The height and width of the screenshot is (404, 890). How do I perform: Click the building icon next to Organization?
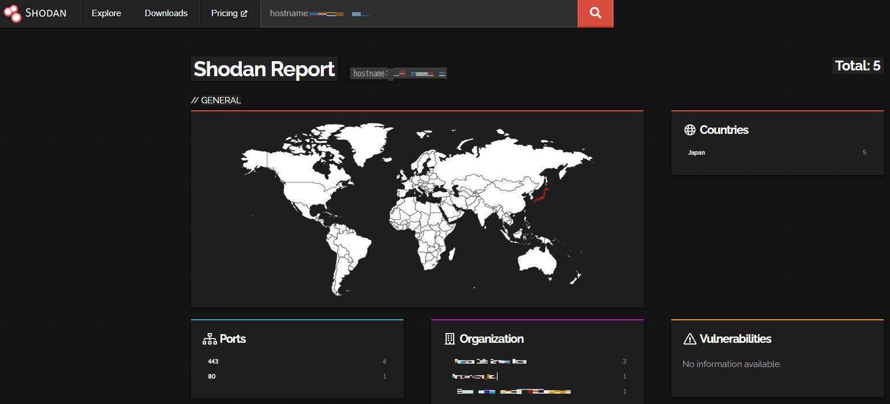(x=450, y=339)
